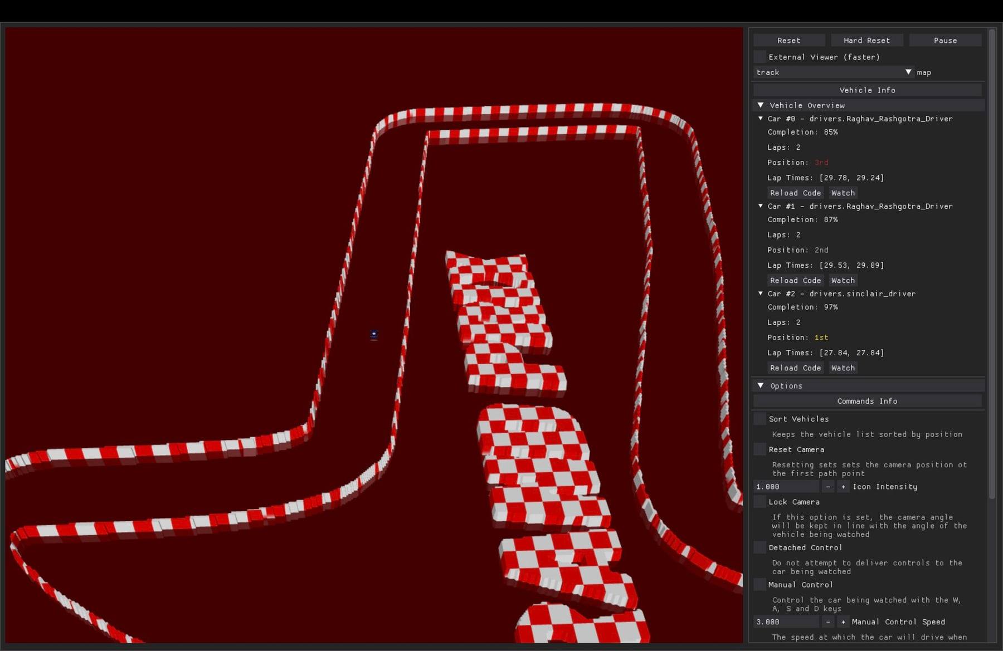The width and height of the screenshot is (1003, 651).
Task: Click the side panel vertical scrollbar
Action: click(992, 264)
